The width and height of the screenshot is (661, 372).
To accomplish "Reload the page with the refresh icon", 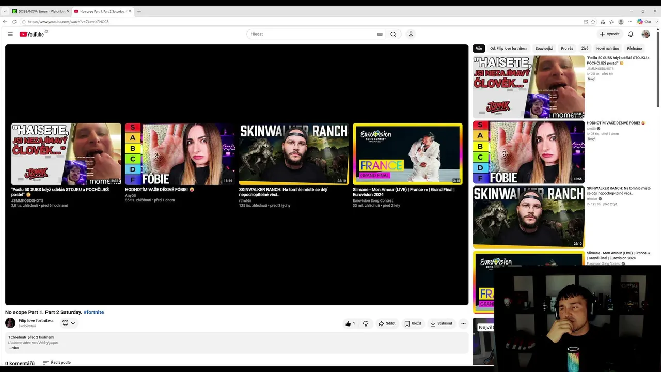I will (14, 22).
